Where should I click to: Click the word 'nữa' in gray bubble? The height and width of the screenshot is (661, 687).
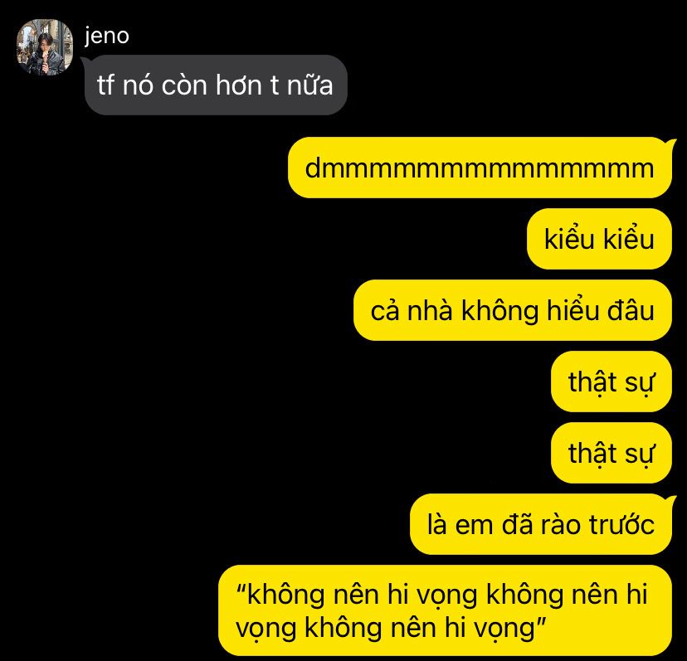click(309, 85)
